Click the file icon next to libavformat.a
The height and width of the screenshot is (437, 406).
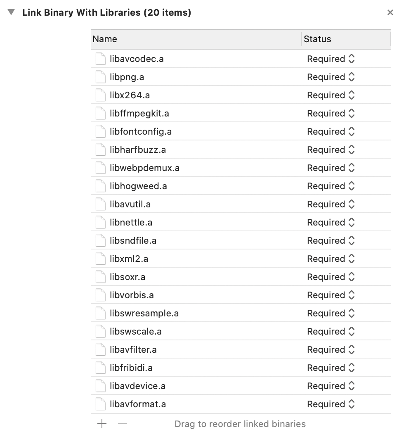(101, 404)
